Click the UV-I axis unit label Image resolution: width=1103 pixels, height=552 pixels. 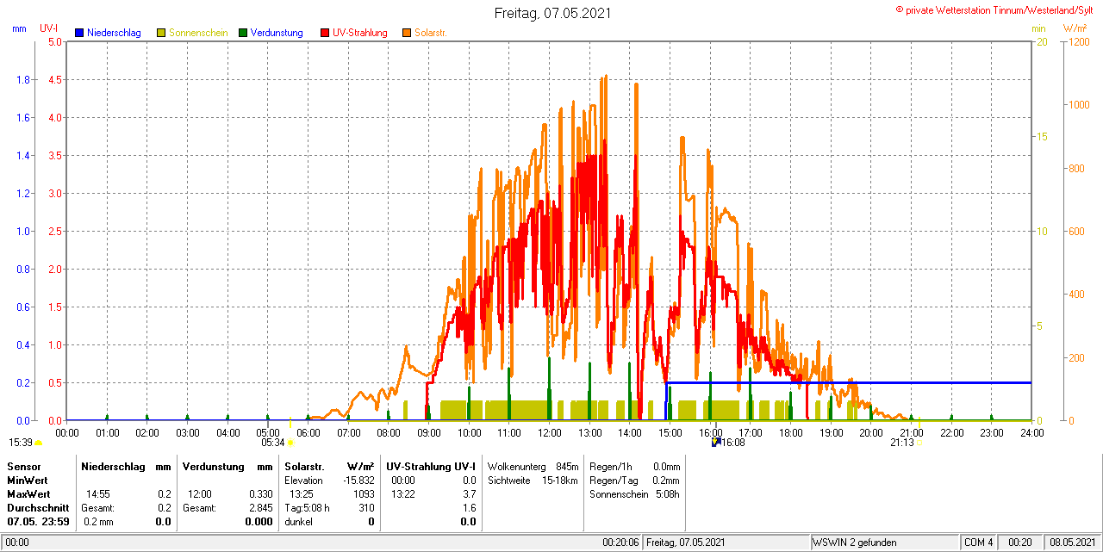49,28
